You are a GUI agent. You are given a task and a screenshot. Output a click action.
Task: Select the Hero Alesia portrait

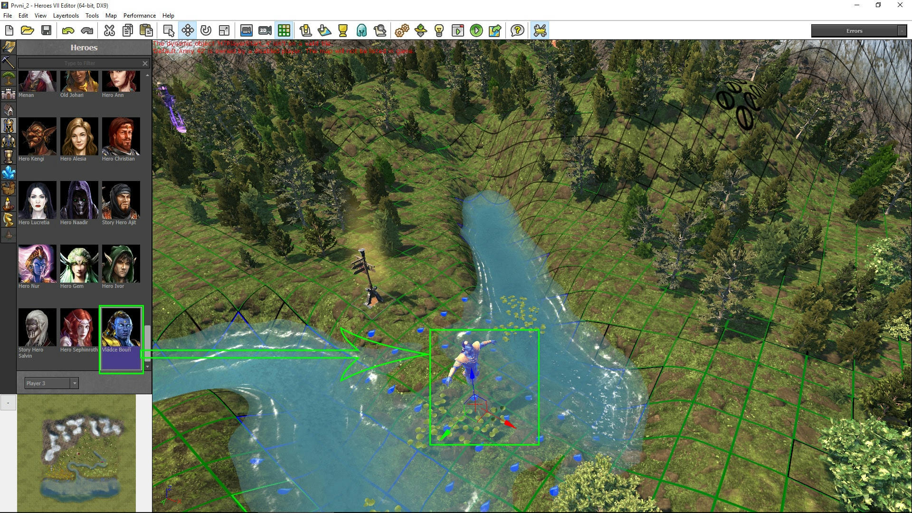[79, 136]
